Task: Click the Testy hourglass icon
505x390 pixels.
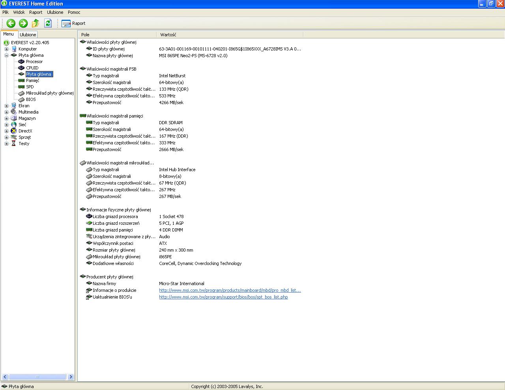Action: (14, 144)
